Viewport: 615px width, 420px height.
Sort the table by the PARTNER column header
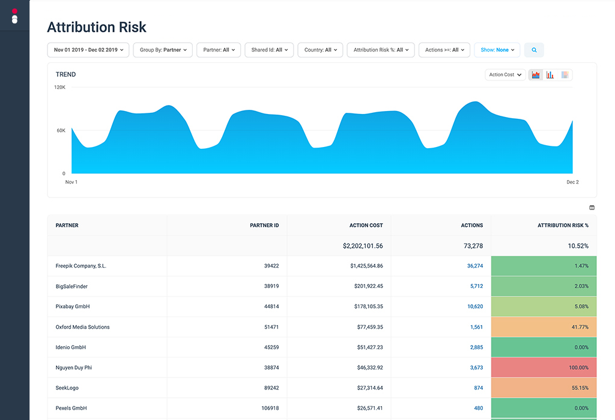[x=66, y=226]
